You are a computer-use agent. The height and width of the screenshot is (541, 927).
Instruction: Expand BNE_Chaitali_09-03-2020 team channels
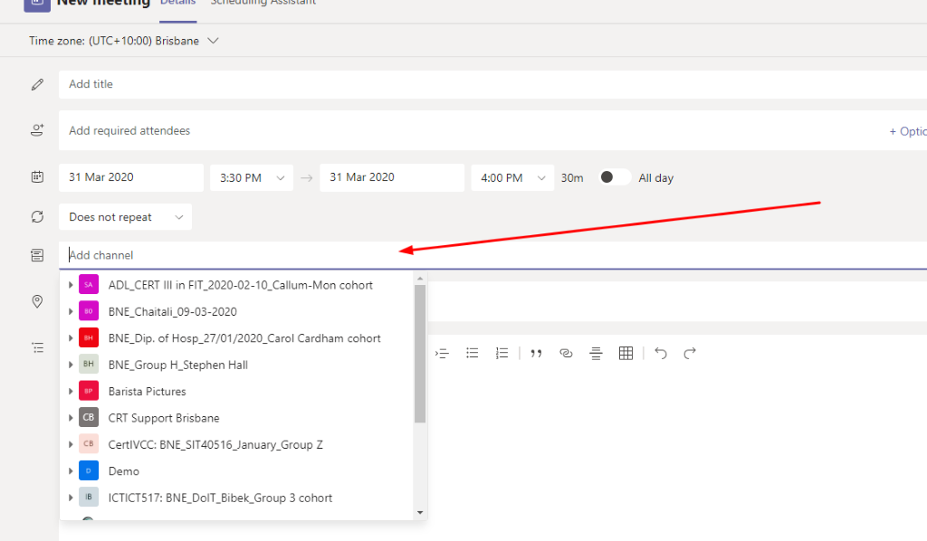71,311
